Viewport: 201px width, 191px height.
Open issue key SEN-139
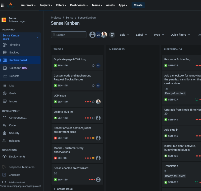point(173,66)
